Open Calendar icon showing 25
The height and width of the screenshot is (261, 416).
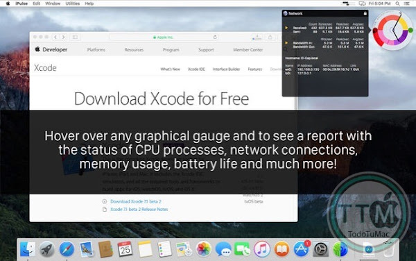pyautogui.click(x=125, y=249)
